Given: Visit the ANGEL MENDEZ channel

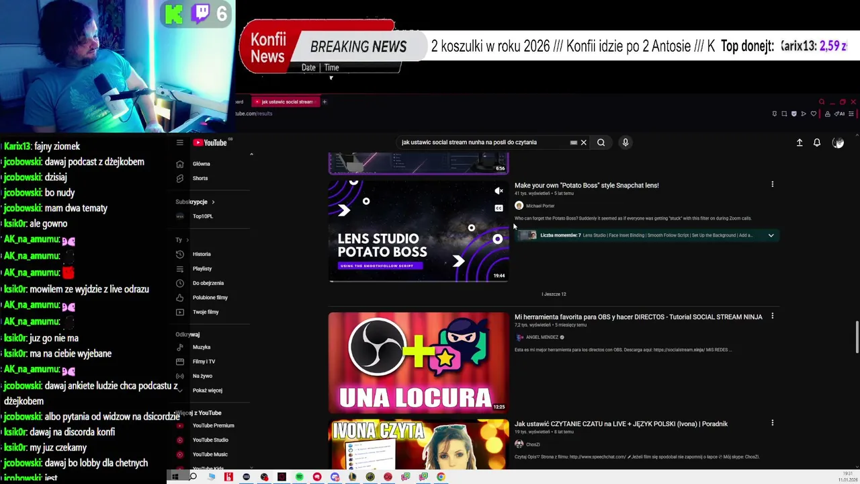Looking at the screenshot, I should pos(542,337).
